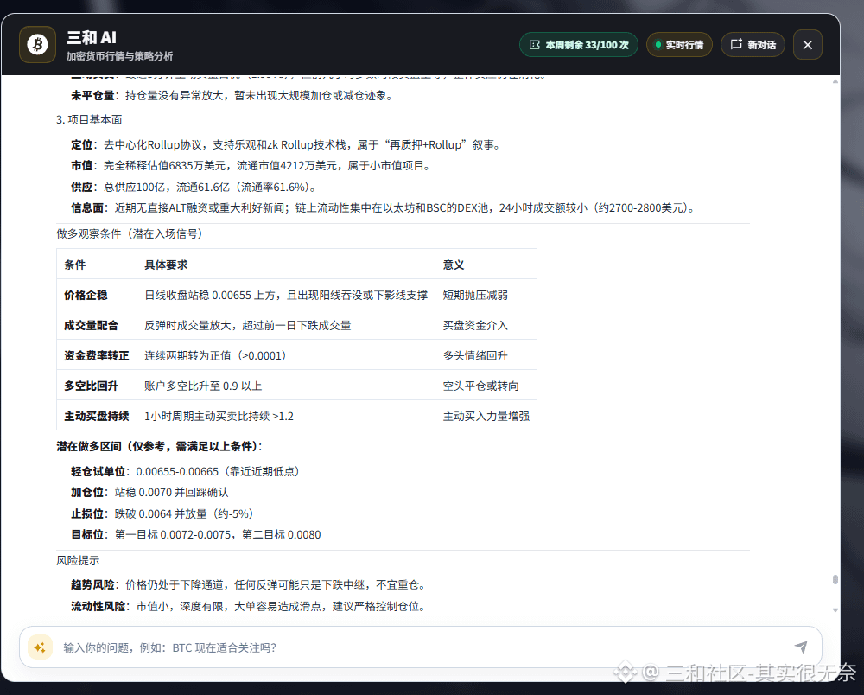
Task: Click cell 主动买入力量增强
Action: [486, 416]
